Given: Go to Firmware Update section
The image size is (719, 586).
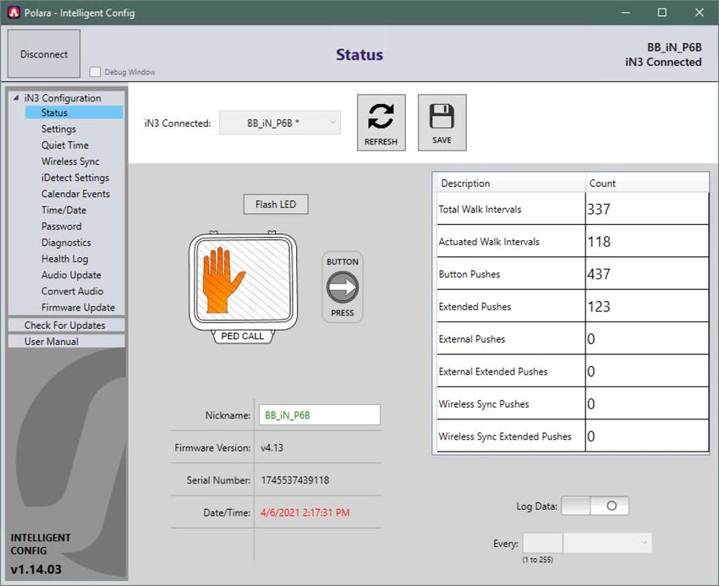Looking at the screenshot, I should 78,307.
